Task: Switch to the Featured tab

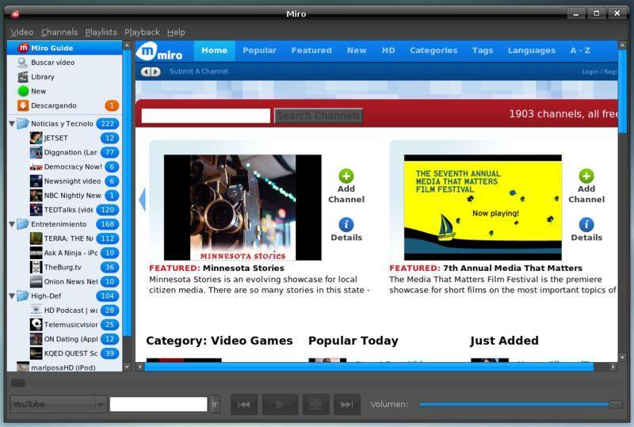Action: (311, 51)
